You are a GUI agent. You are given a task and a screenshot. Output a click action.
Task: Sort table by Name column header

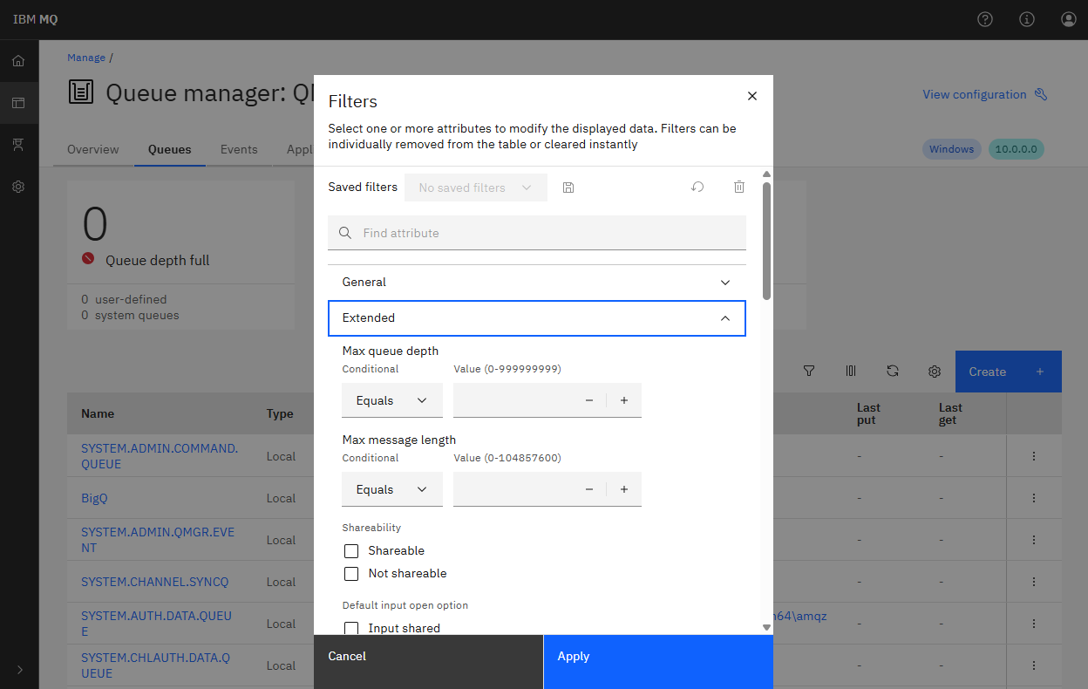point(98,413)
